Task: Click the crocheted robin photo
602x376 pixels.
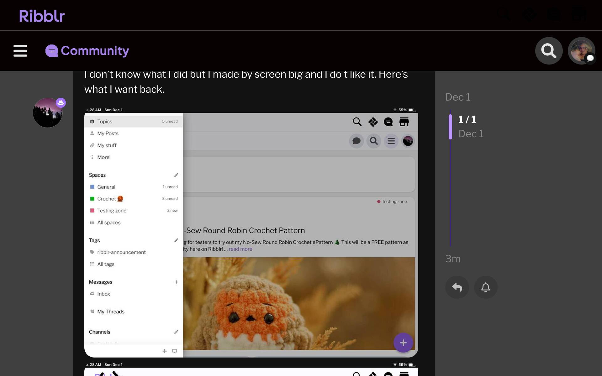Action: click(299, 303)
